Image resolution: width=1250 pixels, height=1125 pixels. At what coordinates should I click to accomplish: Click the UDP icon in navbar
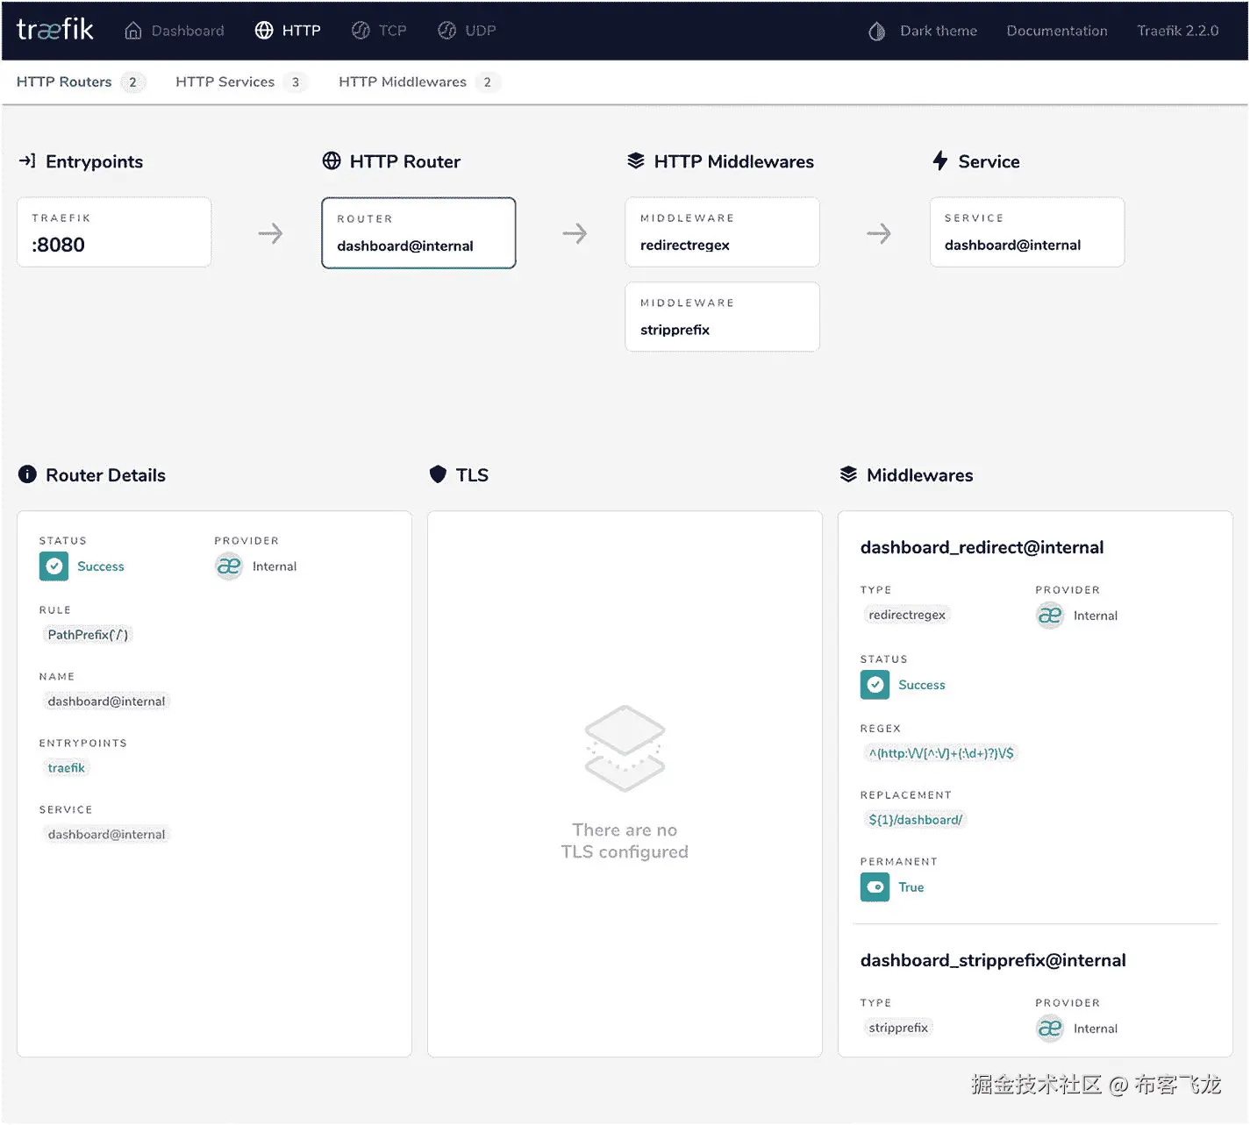point(446,31)
